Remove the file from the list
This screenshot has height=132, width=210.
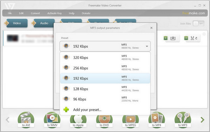click(x=204, y=34)
